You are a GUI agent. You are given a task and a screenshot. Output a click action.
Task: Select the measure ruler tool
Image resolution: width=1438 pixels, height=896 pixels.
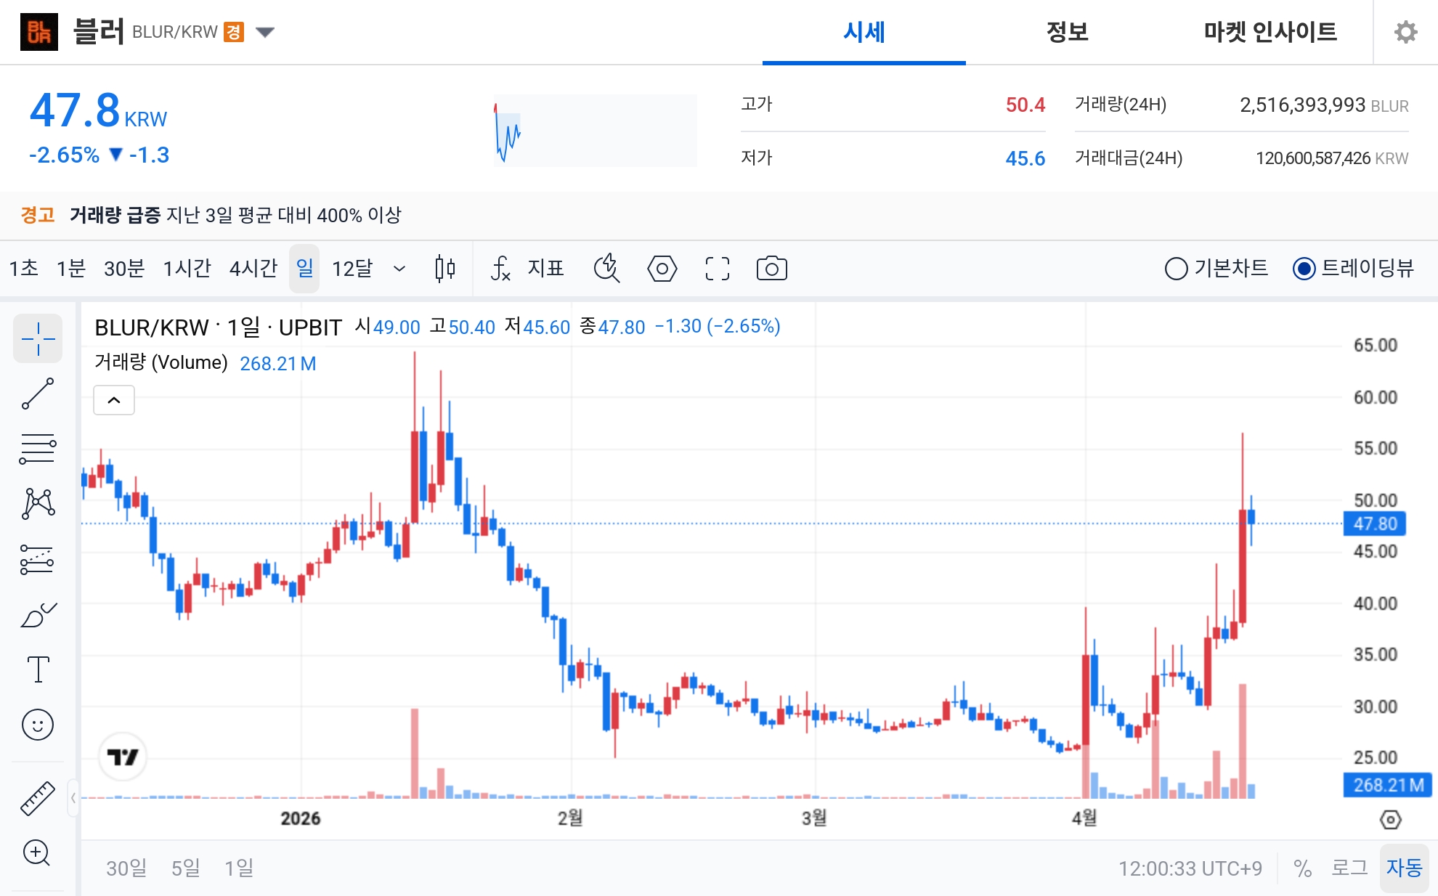[x=38, y=797]
